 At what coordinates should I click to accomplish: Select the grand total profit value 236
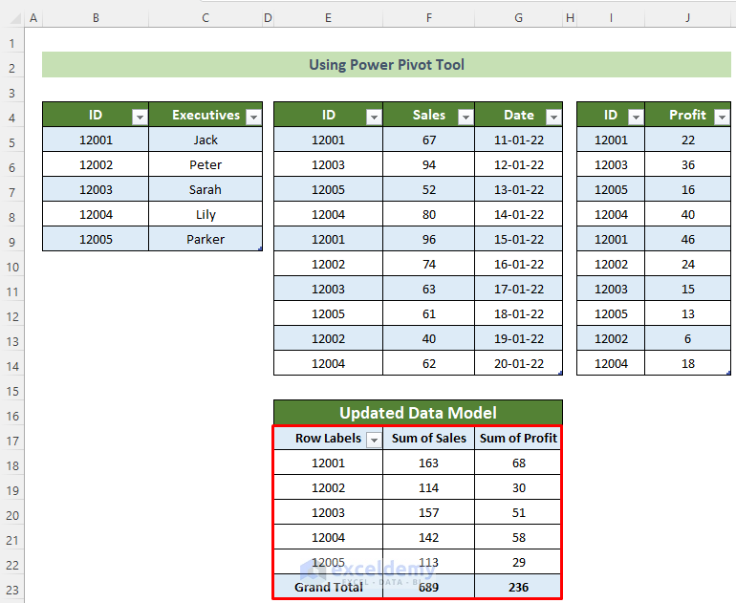pyautogui.click(x=518, y=587)
